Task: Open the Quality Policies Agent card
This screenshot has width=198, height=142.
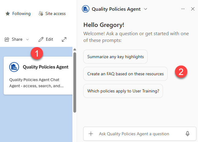Action: point(38,76)
